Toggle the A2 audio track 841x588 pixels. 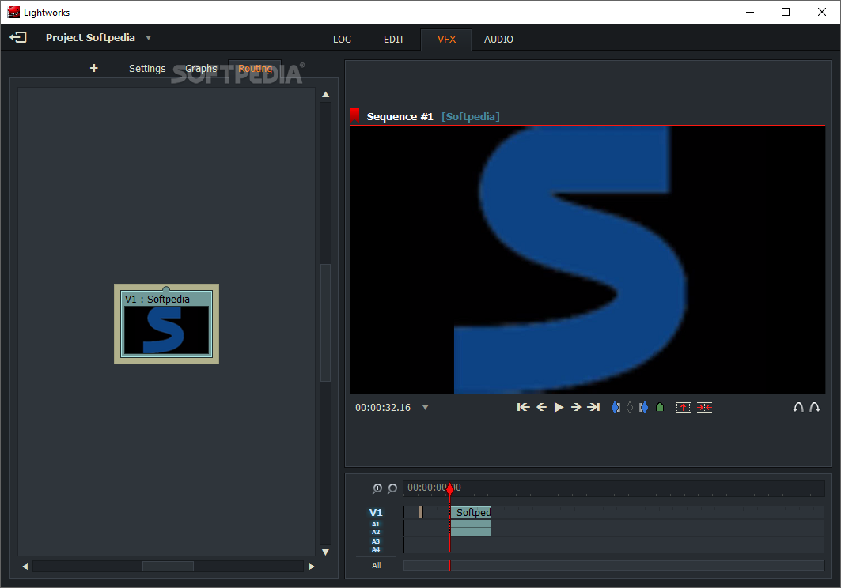376,532
